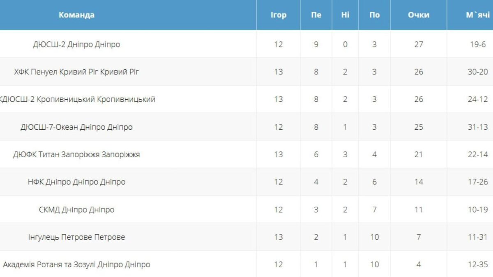
Task: Select goals score 31-13 for ДЮСШ-7-Океан
Action: click(478, 127)
